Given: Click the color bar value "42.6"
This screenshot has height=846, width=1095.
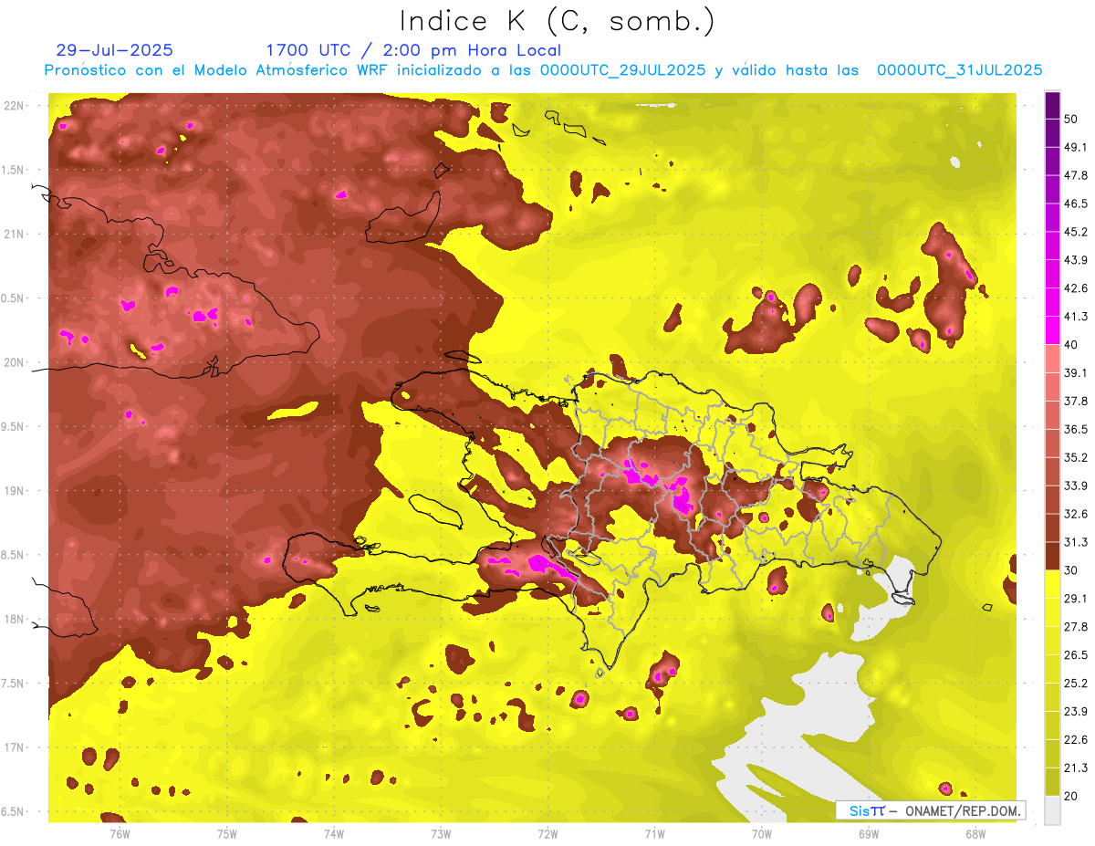Looking at the screenshot, I should (1076, 288).
